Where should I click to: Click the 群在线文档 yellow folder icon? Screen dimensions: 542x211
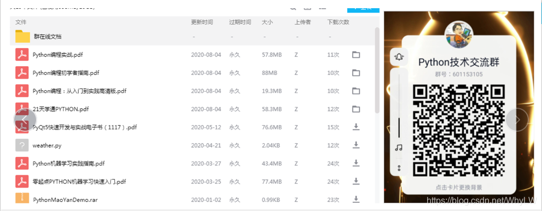22,36
